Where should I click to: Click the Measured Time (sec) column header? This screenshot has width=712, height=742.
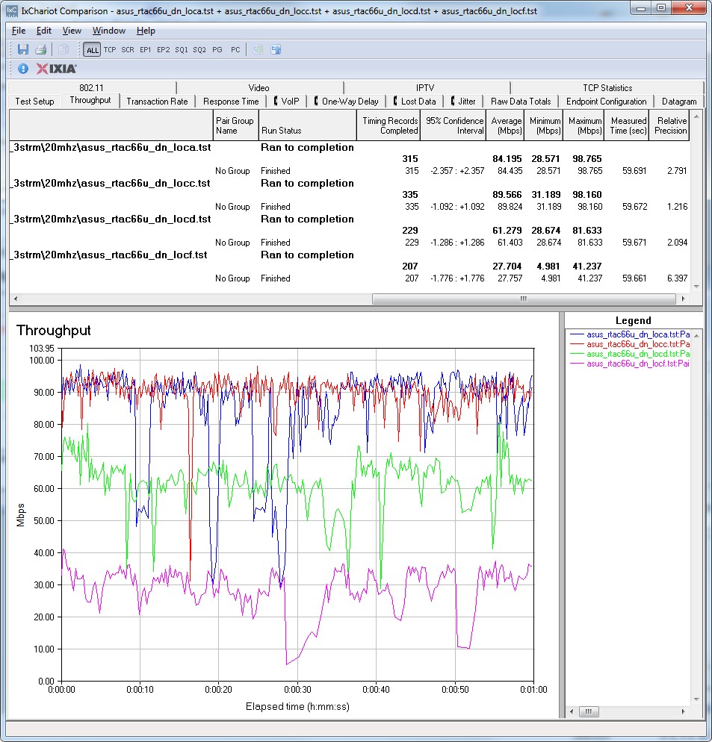pyautogui.click(x=626, y=125)
